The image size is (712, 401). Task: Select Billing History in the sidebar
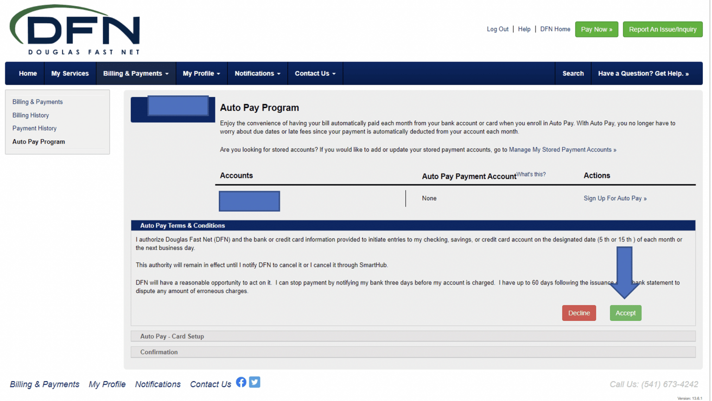[x=31, y=115]
